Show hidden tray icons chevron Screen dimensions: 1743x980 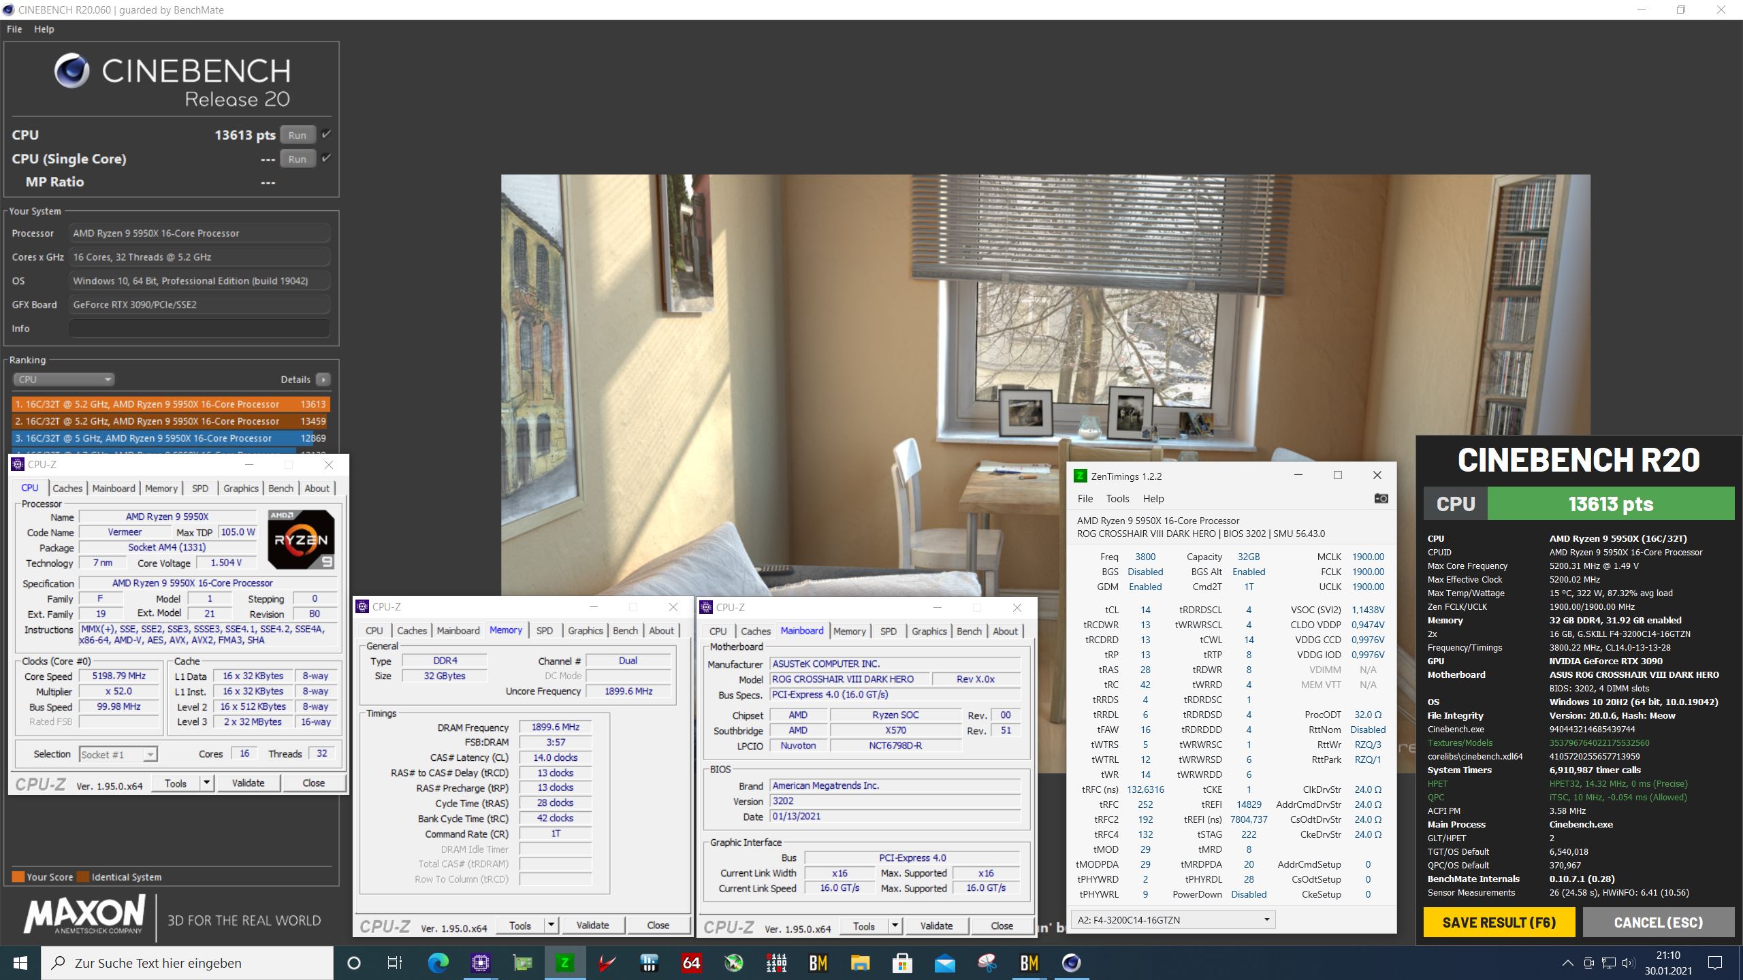pyautogui.click(x=1568, y=963)
